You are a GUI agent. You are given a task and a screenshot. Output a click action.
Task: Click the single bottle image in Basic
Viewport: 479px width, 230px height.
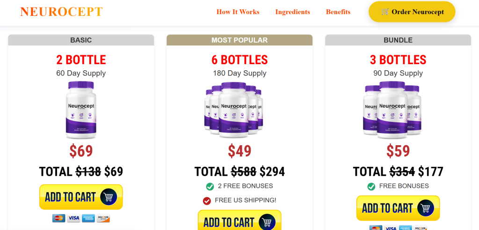click(x=81, y=110)
